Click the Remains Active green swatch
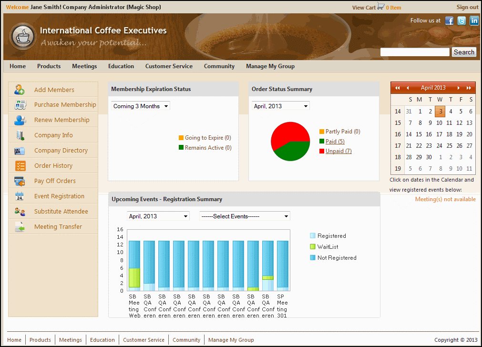Screen dimensions: 482x347 coord(181,147)
